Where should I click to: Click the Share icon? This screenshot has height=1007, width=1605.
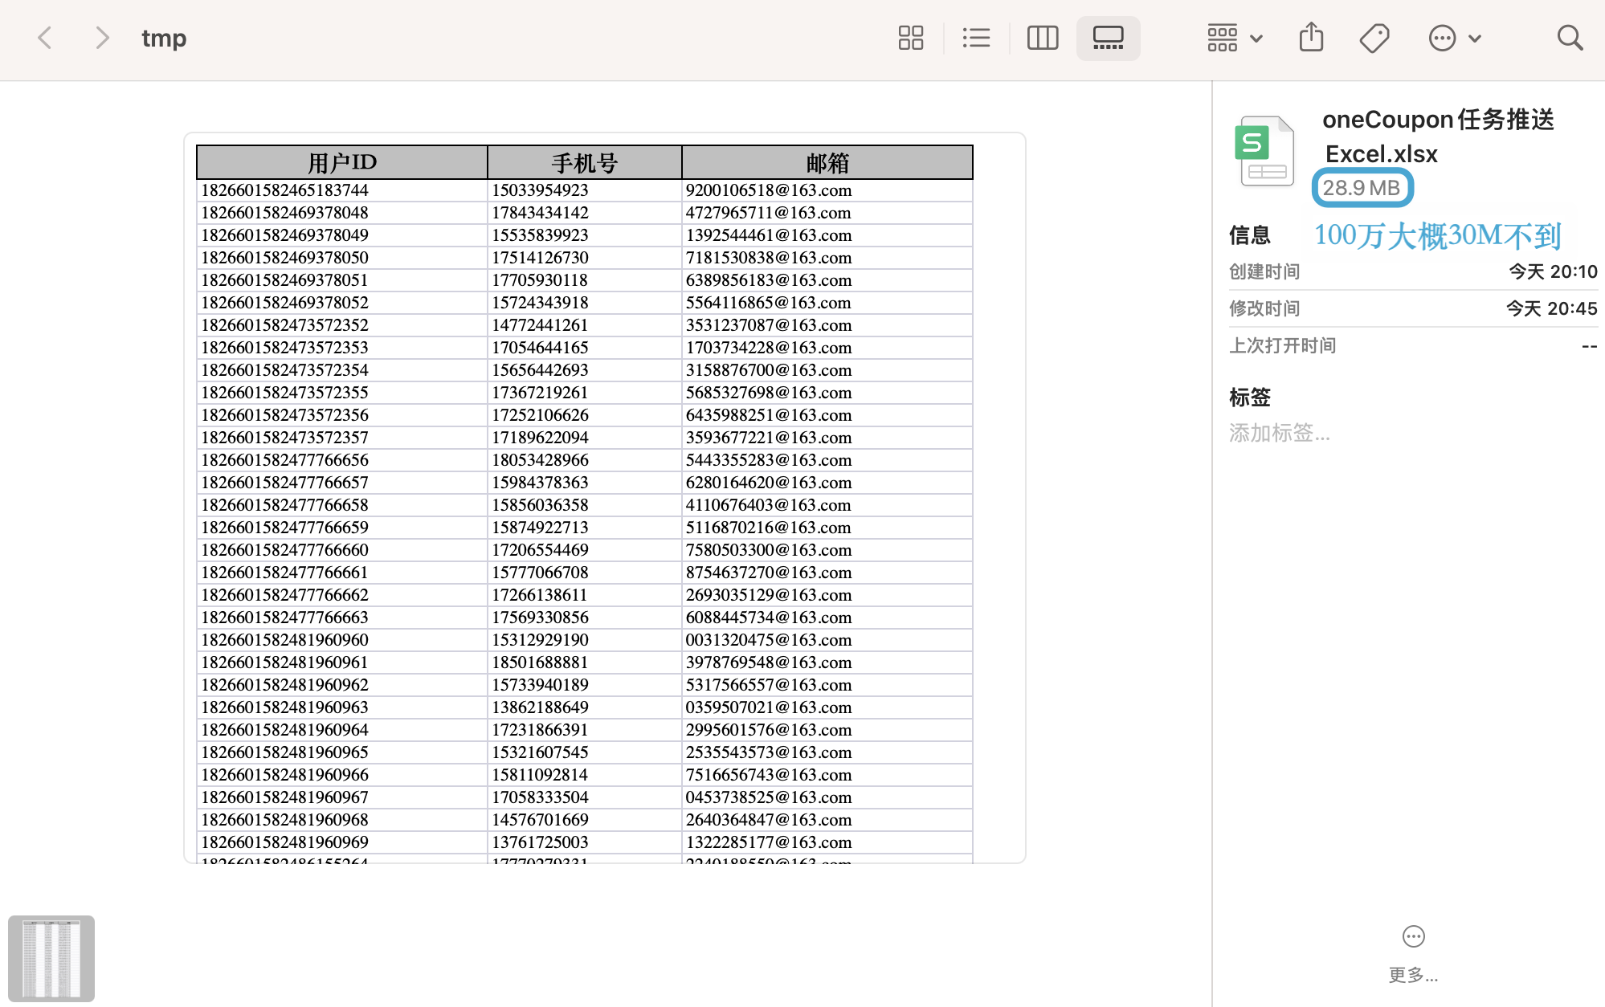[1311, 38]
